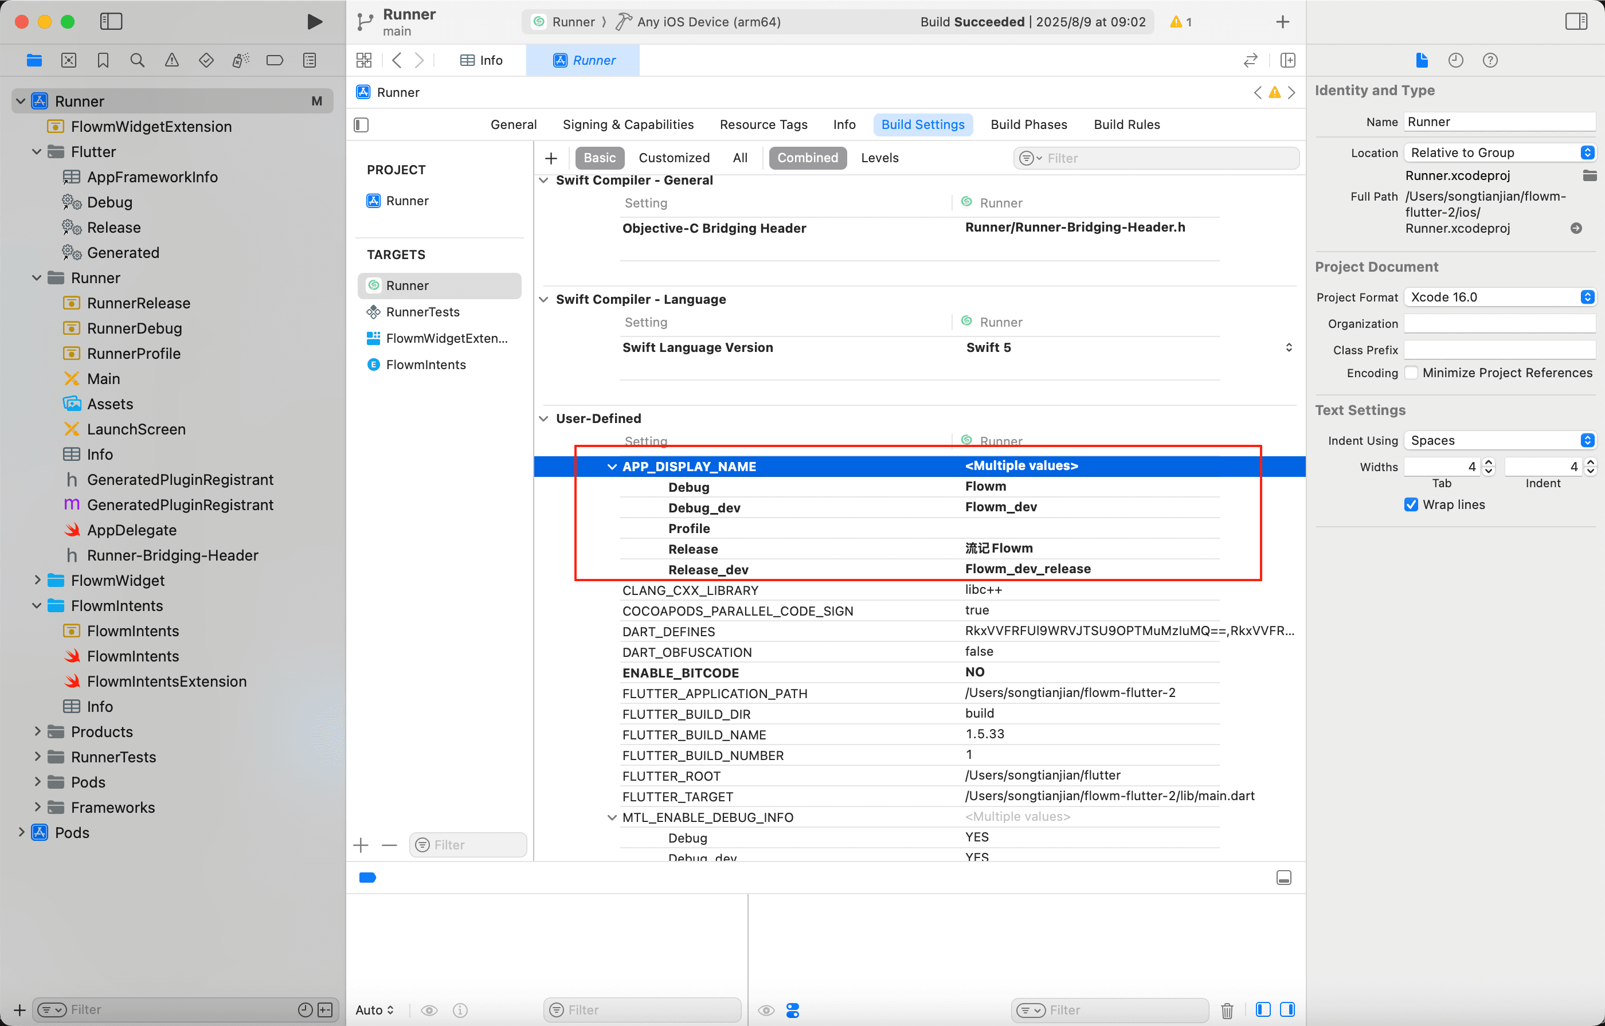
Task: Collapse the APP_DISPLAY_NAME setting row
Action: point(611,467)
